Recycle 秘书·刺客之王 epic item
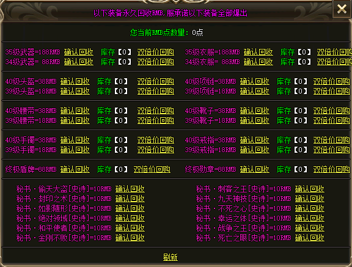 310,189
